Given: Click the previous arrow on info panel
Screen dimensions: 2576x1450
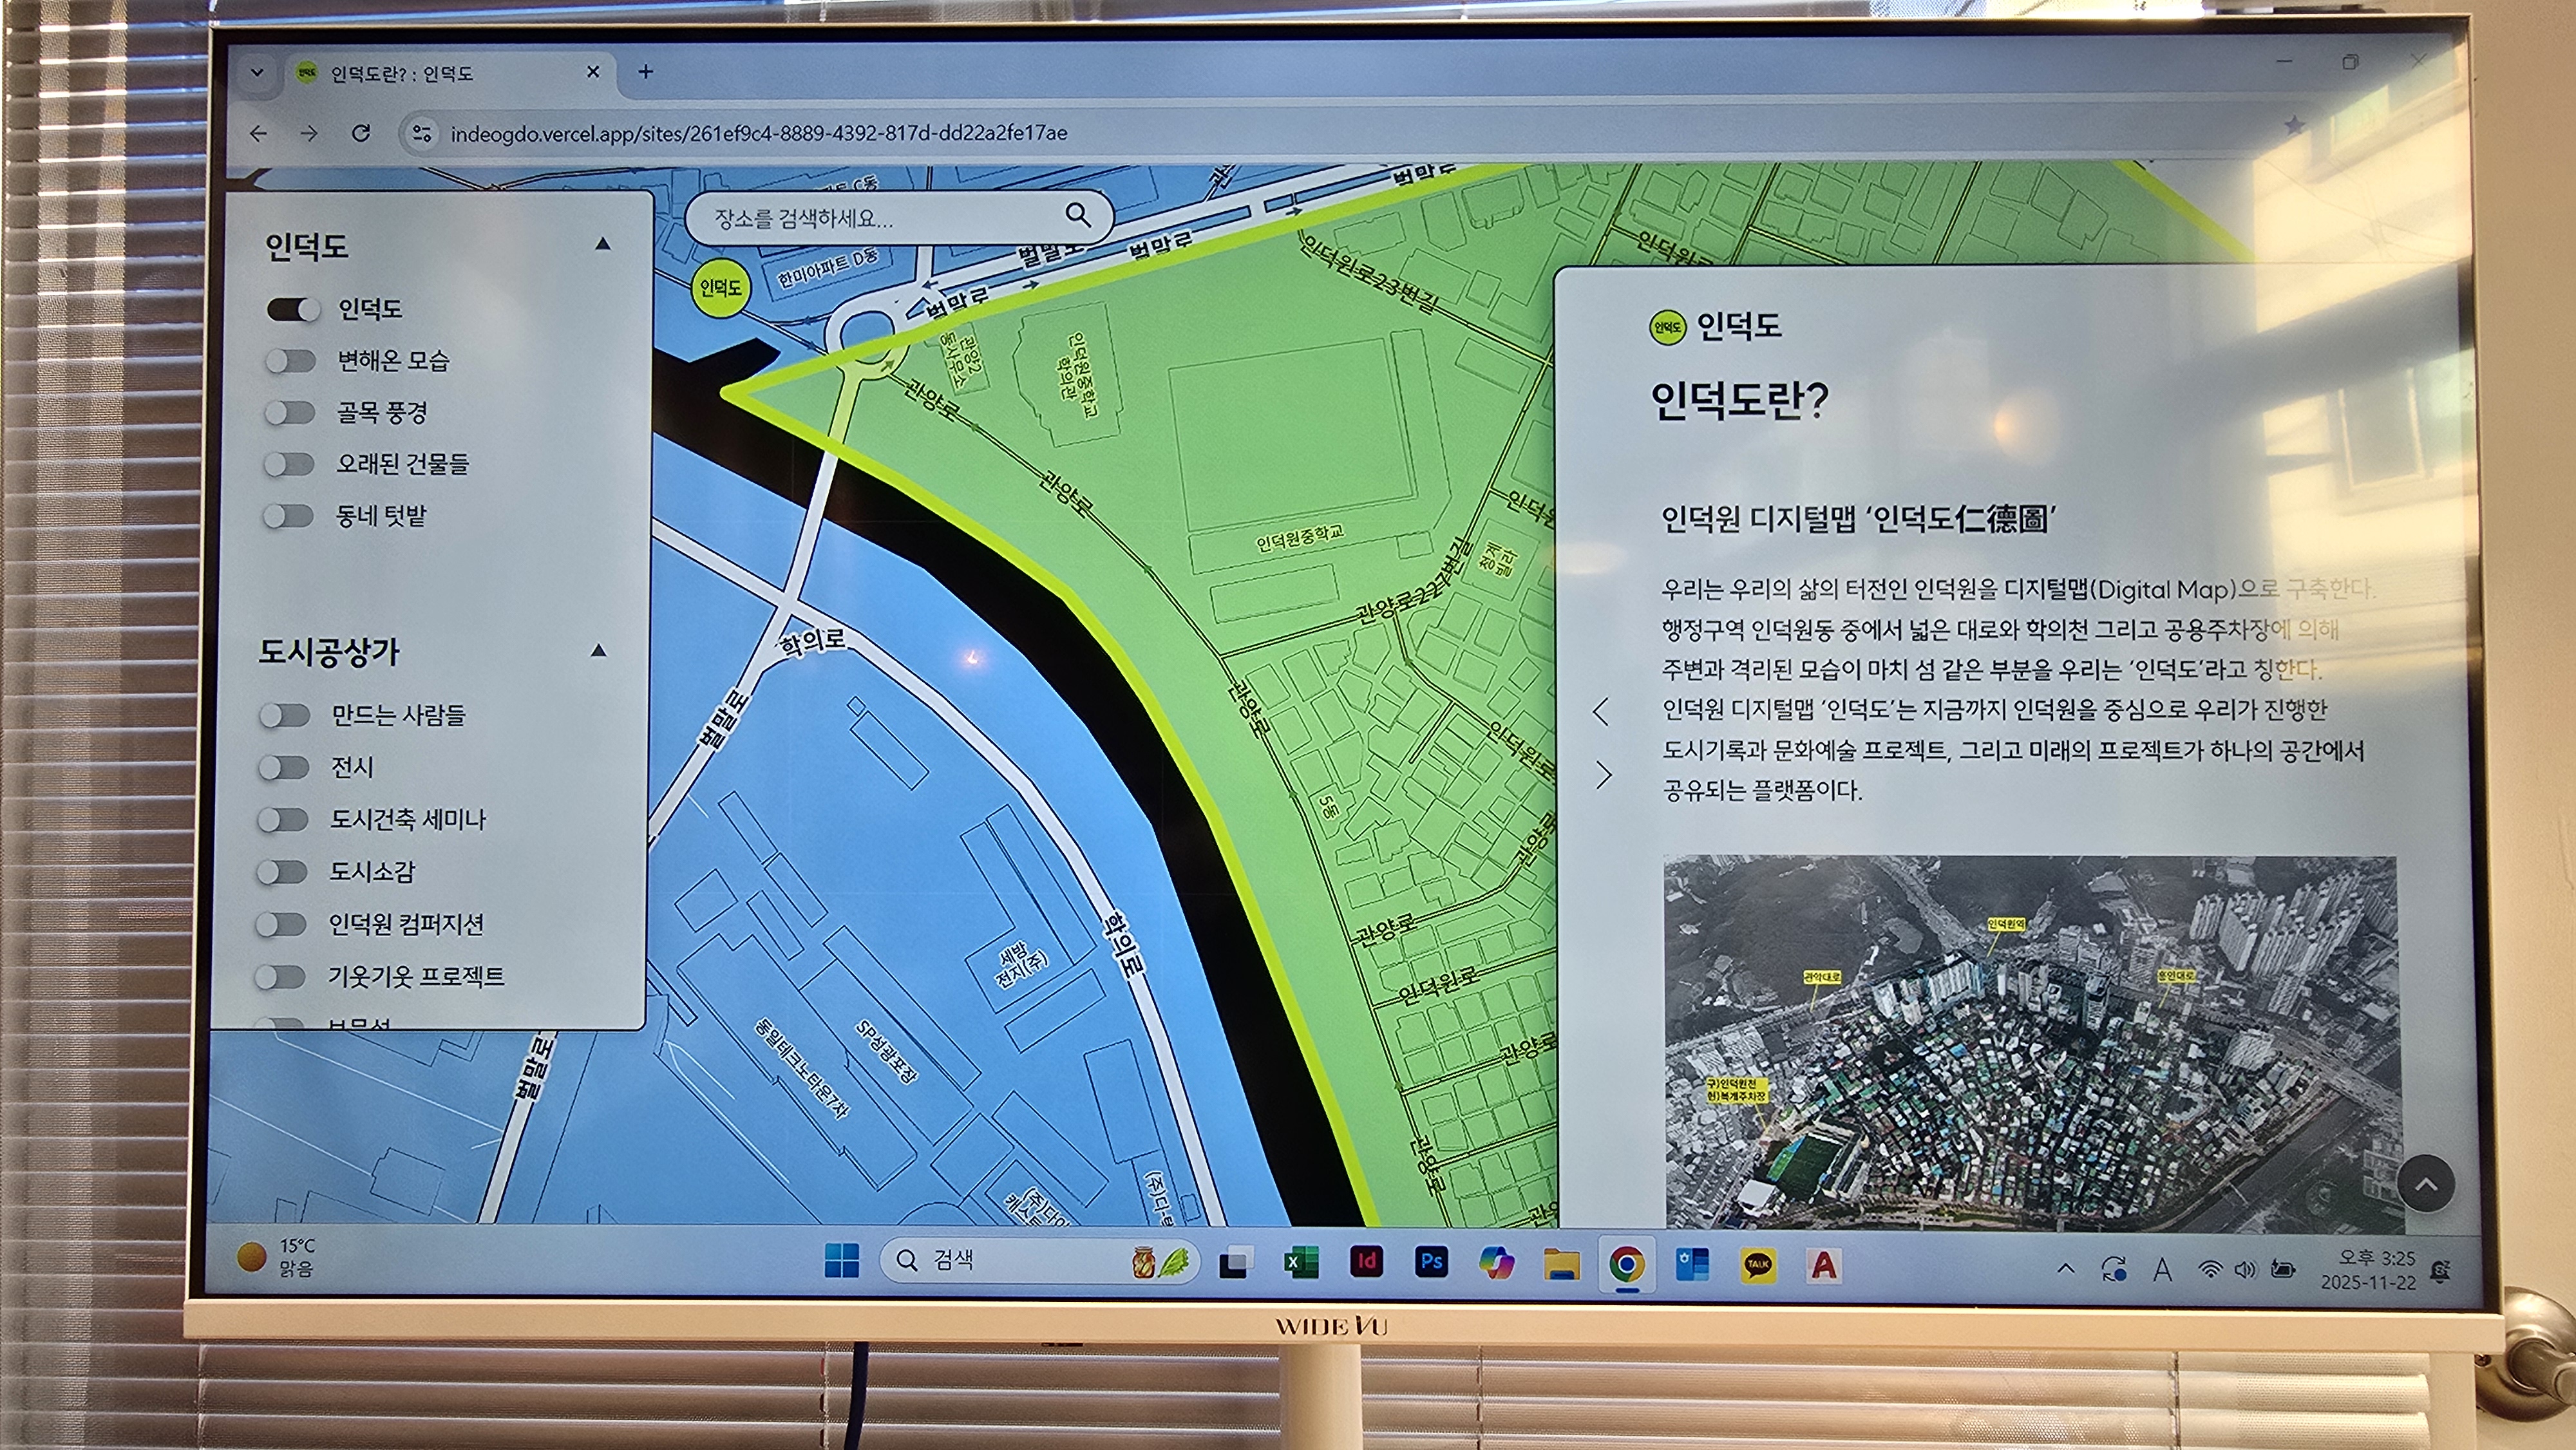Looking at the screenshot, I should 1601,711.
